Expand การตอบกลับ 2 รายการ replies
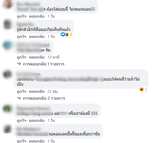 pyautogui.click(x=44, y=98)
